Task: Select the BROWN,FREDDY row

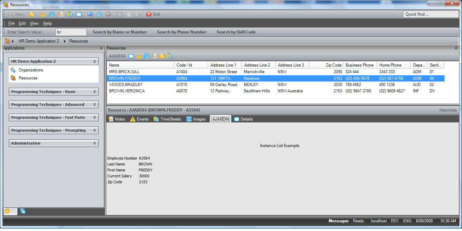Action: (x=276, y=78)
